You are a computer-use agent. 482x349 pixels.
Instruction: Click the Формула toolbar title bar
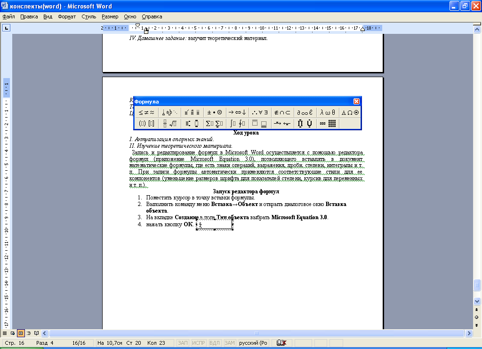243,102
